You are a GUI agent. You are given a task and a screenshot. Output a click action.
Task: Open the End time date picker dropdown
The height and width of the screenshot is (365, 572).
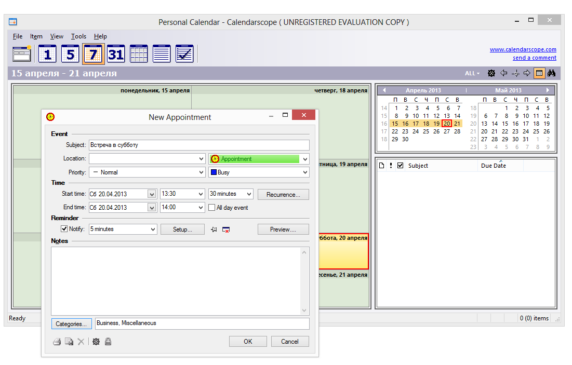point(152,208)
